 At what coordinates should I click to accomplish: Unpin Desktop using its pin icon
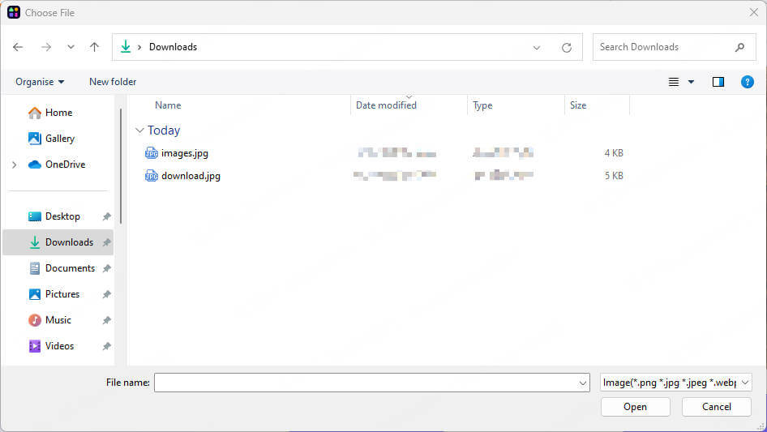106,216
